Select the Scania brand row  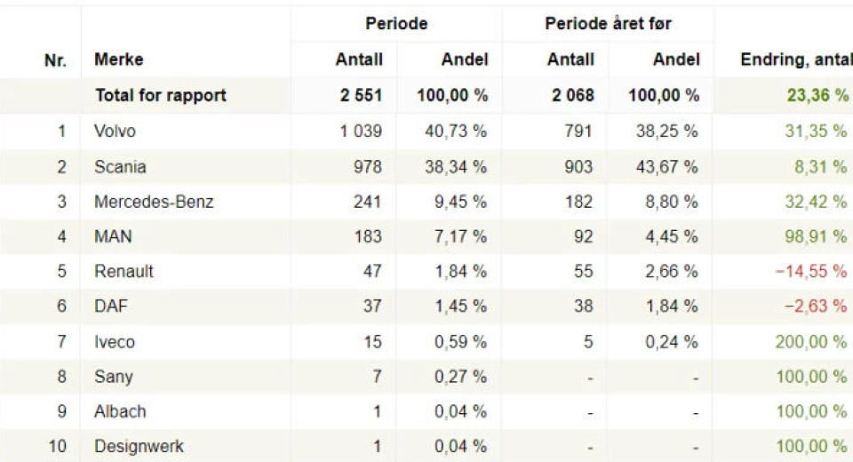coord(120,166)
